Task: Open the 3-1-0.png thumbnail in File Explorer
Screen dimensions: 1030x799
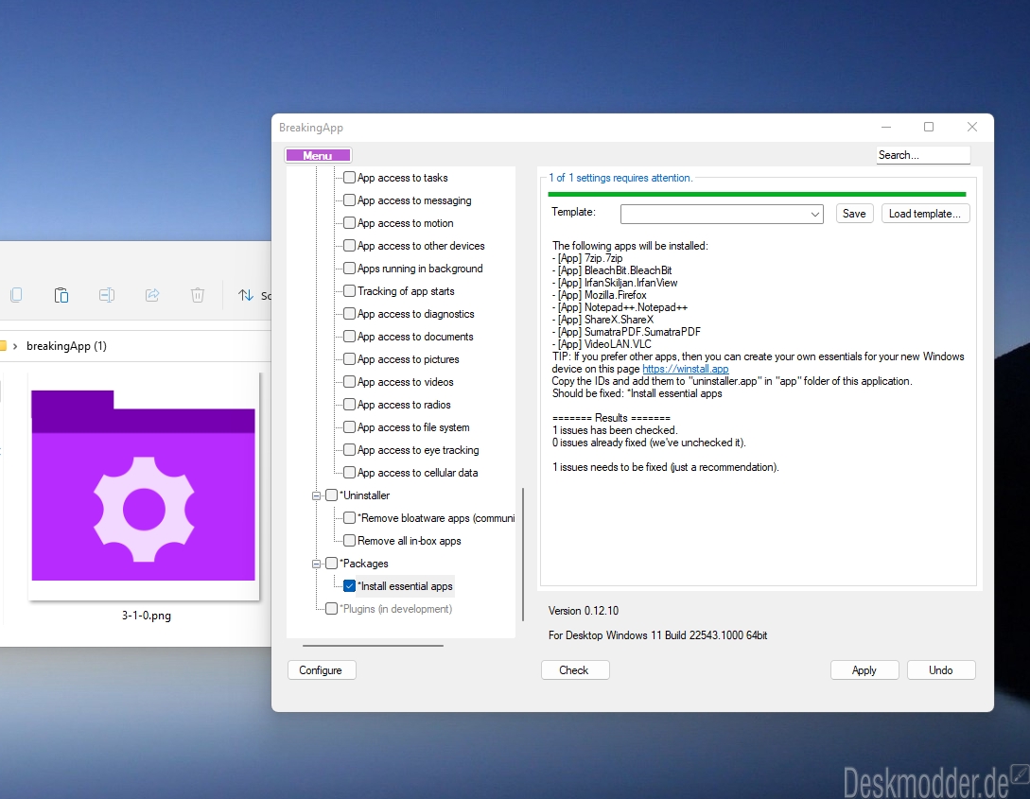Action: pyautogui.click(x=144, y=485)
